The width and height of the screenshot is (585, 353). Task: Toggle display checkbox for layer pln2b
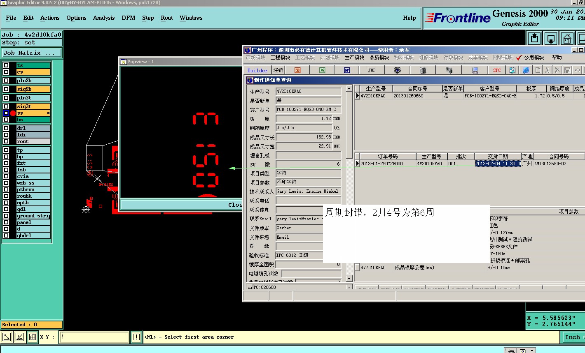click(6, 81)
